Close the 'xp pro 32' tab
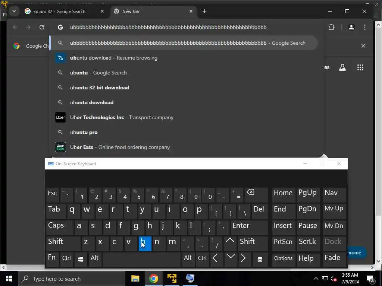382x286 pixels. pyautogui.click(x=102, y=11)
